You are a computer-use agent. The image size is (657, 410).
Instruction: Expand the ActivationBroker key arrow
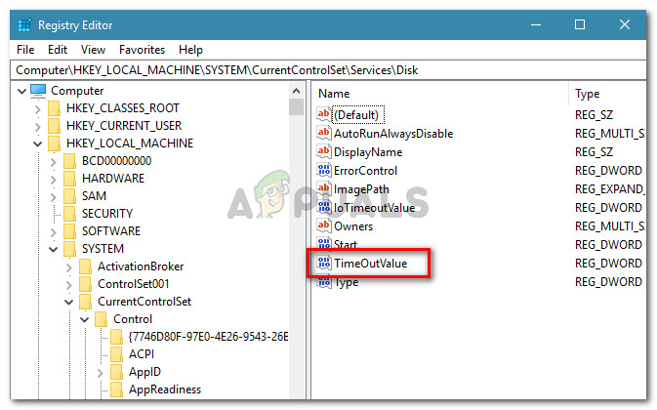69,267
